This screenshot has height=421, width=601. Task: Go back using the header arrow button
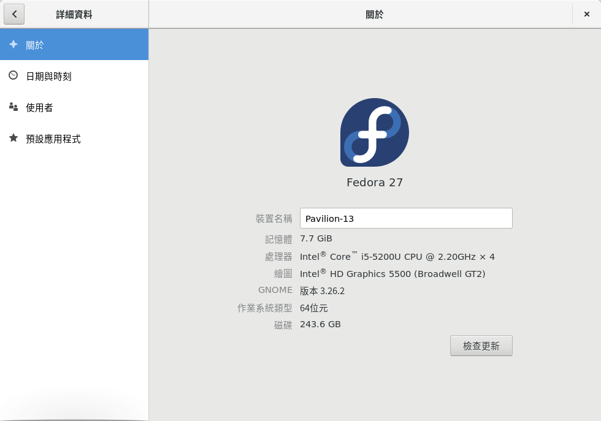(14, 14)
